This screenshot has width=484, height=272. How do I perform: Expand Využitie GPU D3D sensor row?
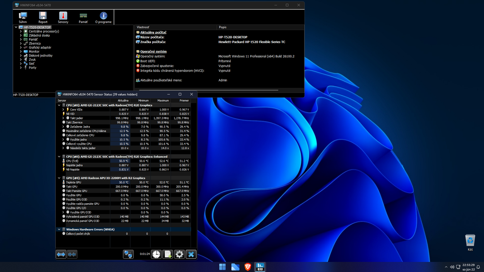[x=63, y=212]
